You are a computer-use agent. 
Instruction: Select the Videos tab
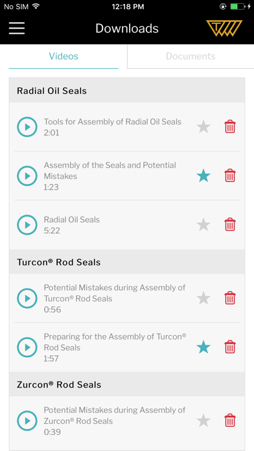(x=63, y=56)
